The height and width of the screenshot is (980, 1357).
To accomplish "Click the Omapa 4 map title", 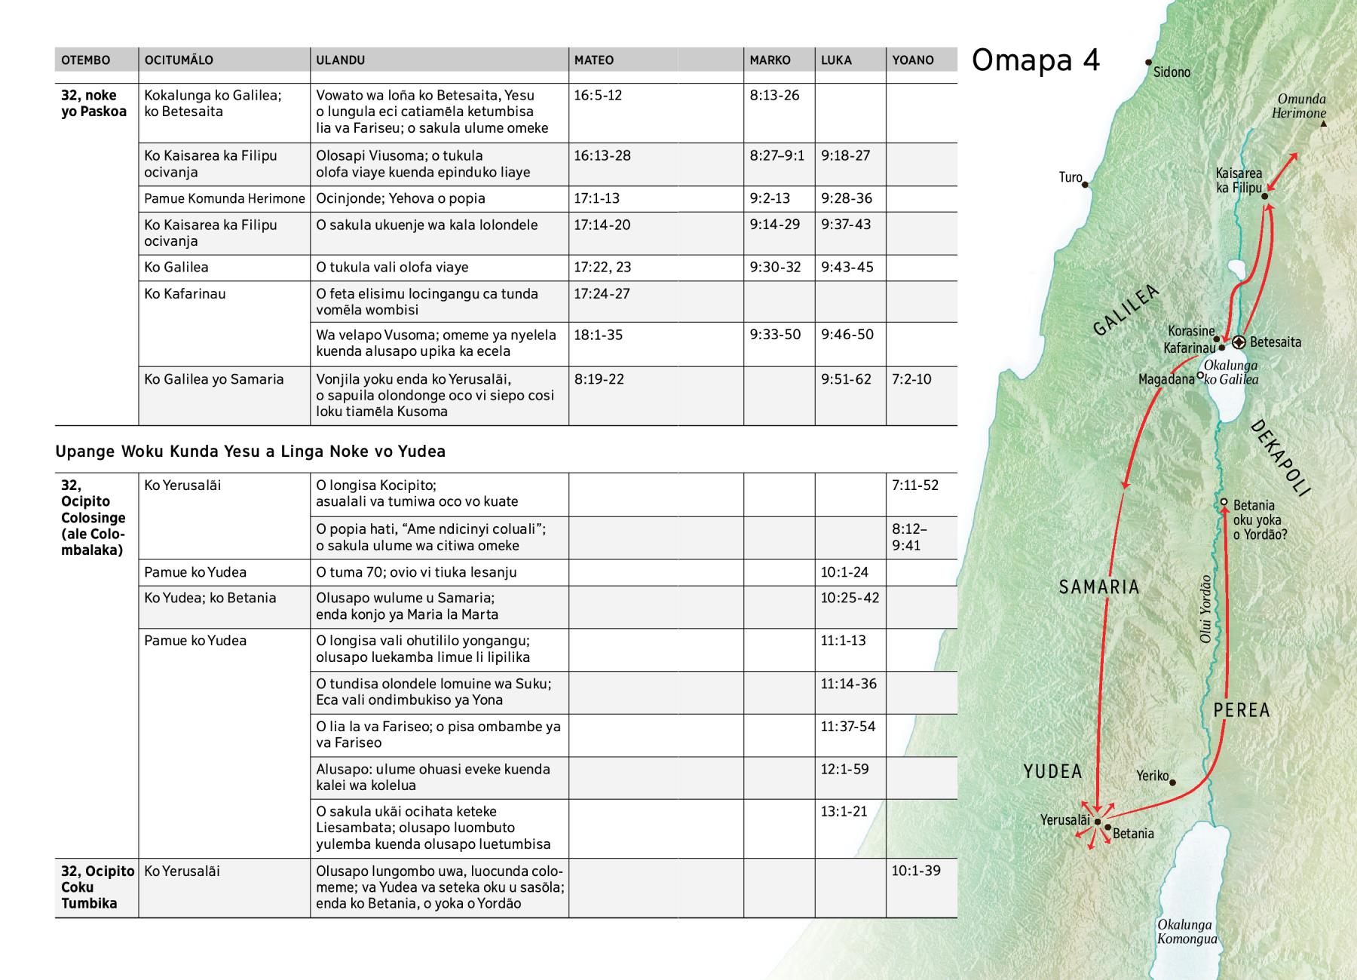I will point(1035,60).
